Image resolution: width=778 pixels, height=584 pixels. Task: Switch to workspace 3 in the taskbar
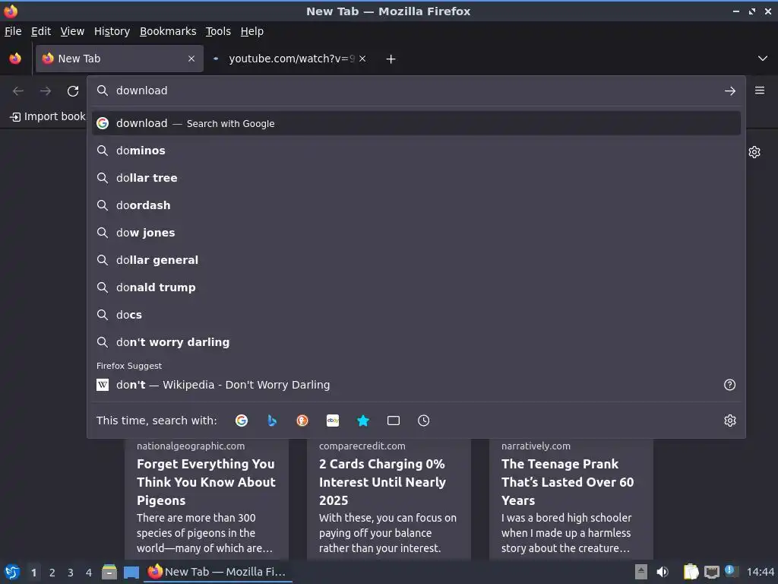(71, 573)
